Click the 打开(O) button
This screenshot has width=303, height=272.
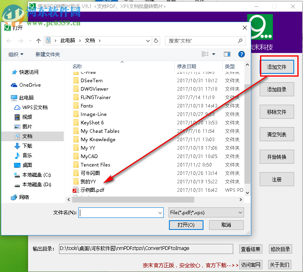tap(186, 225)
